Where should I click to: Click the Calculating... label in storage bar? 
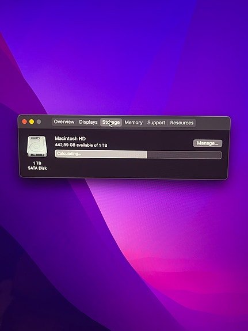click(x=69, y=154)
